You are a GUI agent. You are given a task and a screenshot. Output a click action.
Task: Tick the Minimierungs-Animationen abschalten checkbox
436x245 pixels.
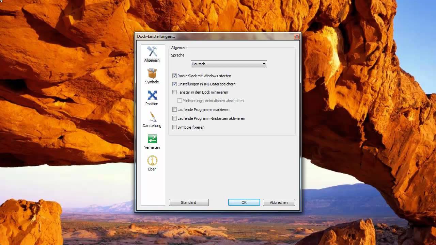(x=180, y=101)
